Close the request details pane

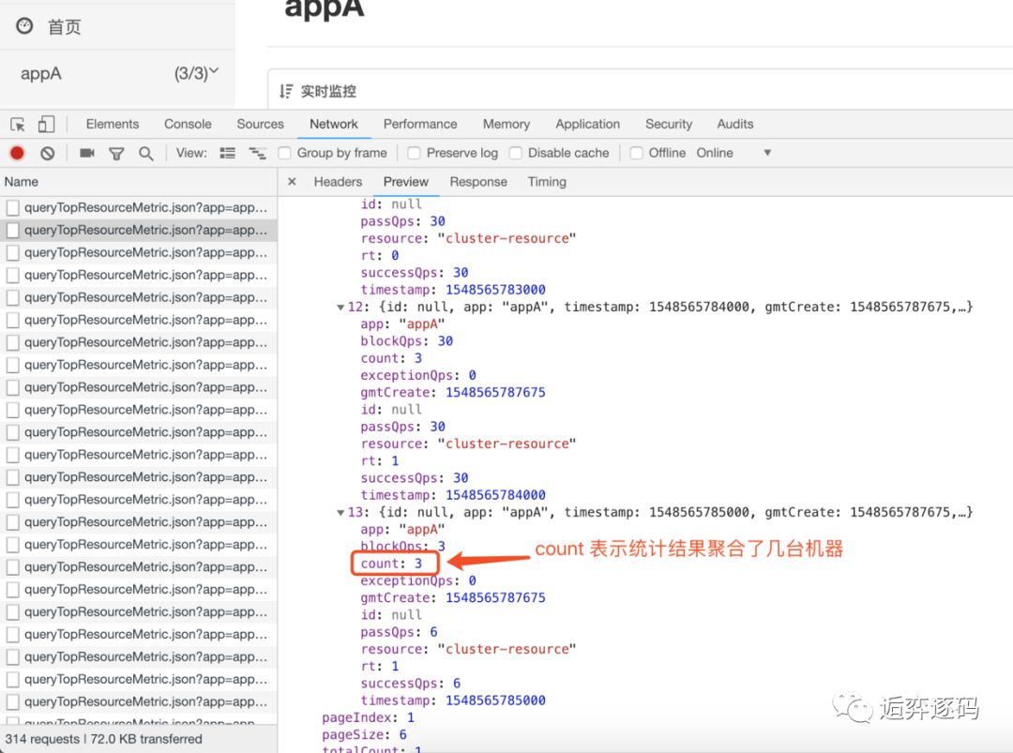click(292, 182)
